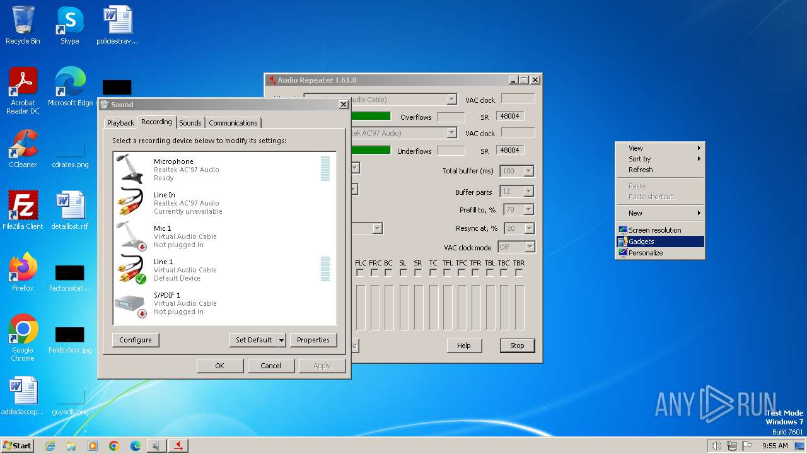Open the CCleaner desktop shortcut

tap(23, 149)
